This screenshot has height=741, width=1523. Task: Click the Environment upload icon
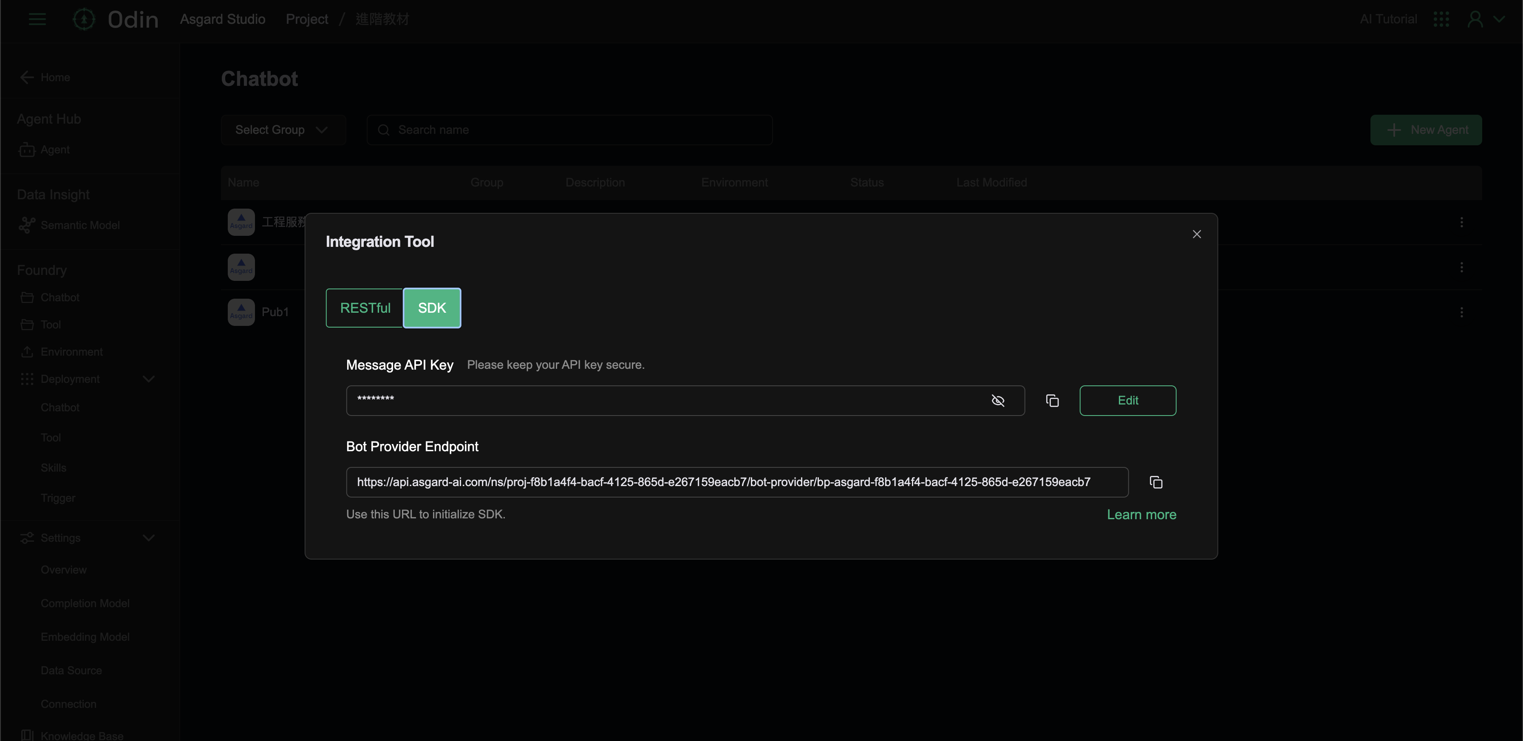27,351
